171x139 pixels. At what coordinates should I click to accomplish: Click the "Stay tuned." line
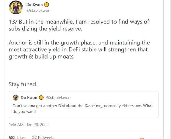(23, 84)
